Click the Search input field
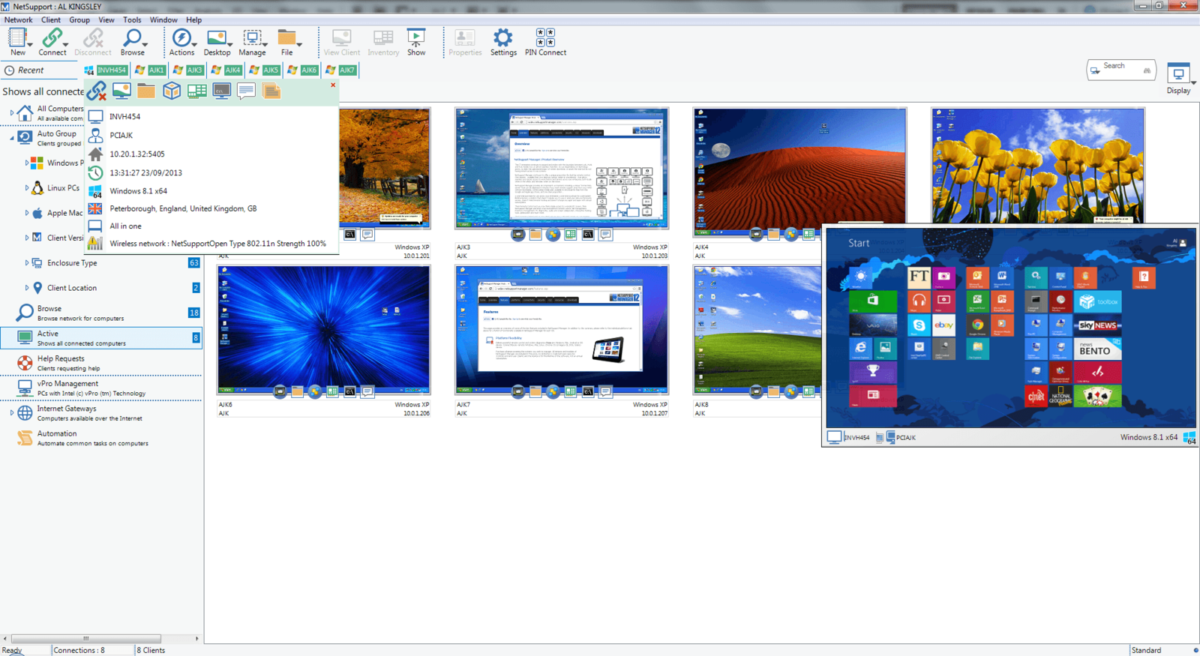Screen dimensions: 1200x656 [x=1121, y=70]
